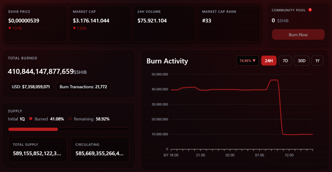Click the 10.000.000 y-axis label
This screenshot has width=332, height=172.
[x=160, y=134]
